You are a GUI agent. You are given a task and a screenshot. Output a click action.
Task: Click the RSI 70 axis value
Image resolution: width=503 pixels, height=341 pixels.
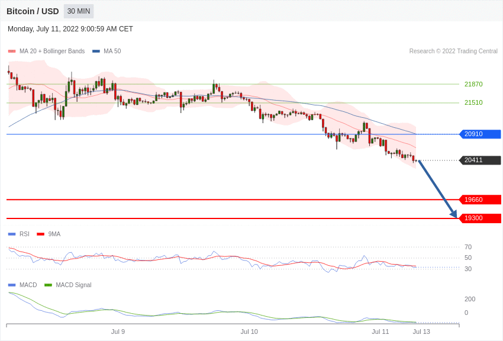tap(468, 247)
